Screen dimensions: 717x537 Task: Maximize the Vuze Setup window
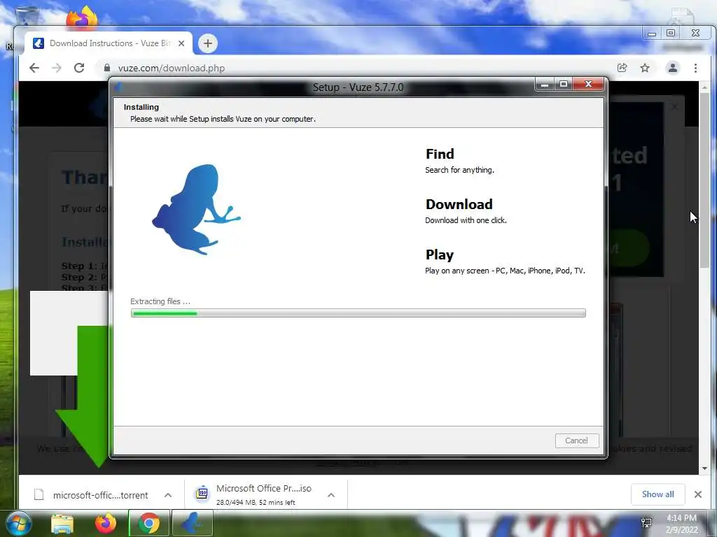(x=564, y=85)
